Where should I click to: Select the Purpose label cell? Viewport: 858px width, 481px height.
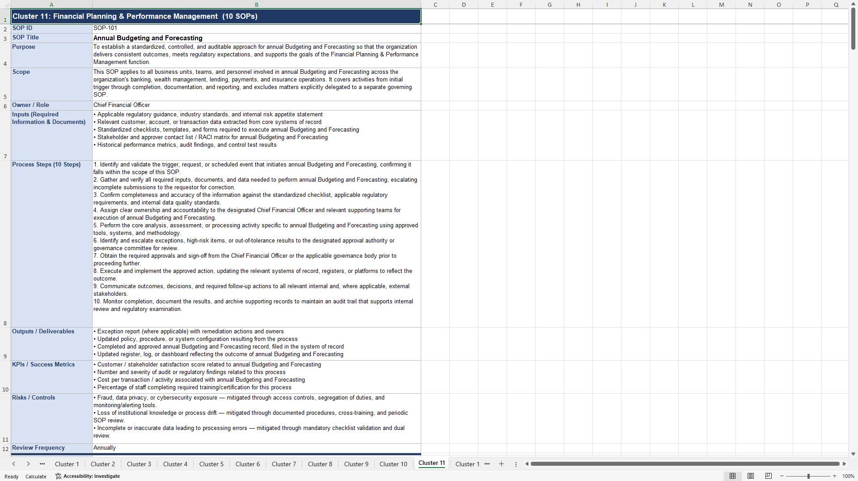pos(51,55)
